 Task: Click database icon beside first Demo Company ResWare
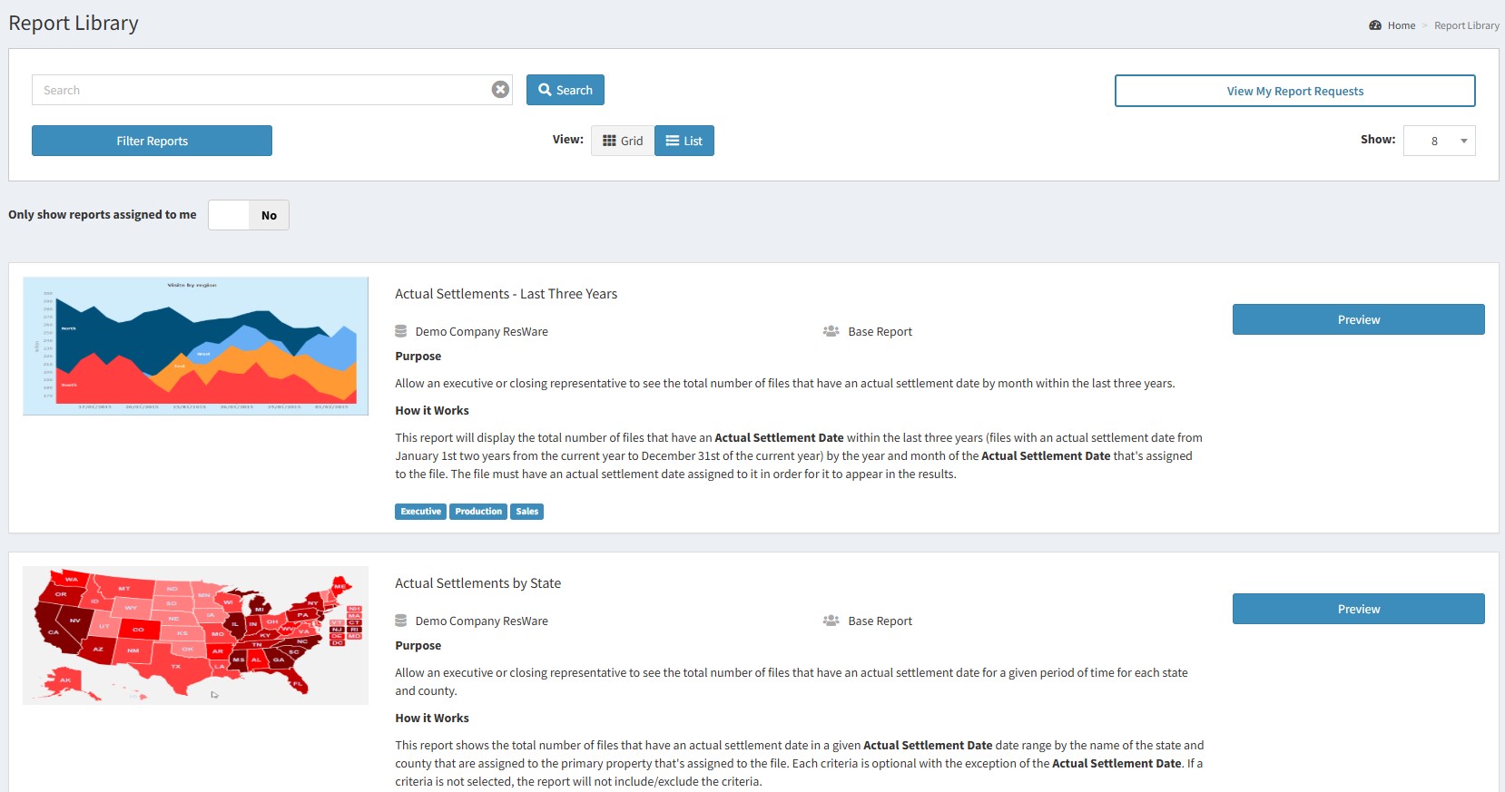tap(401, 331)
